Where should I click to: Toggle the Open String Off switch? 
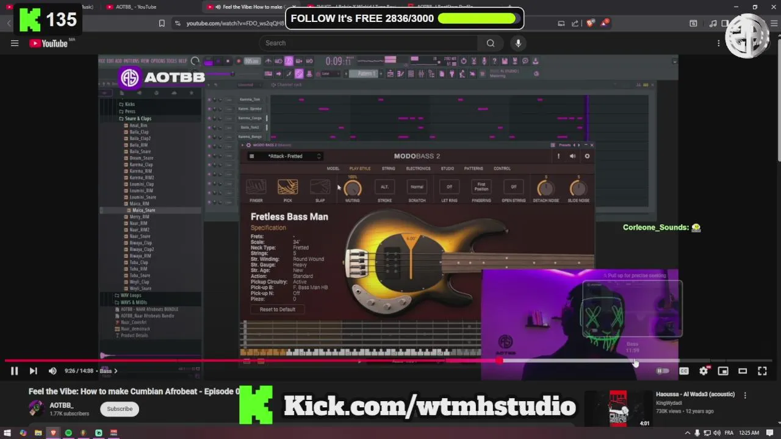(513, 187)
